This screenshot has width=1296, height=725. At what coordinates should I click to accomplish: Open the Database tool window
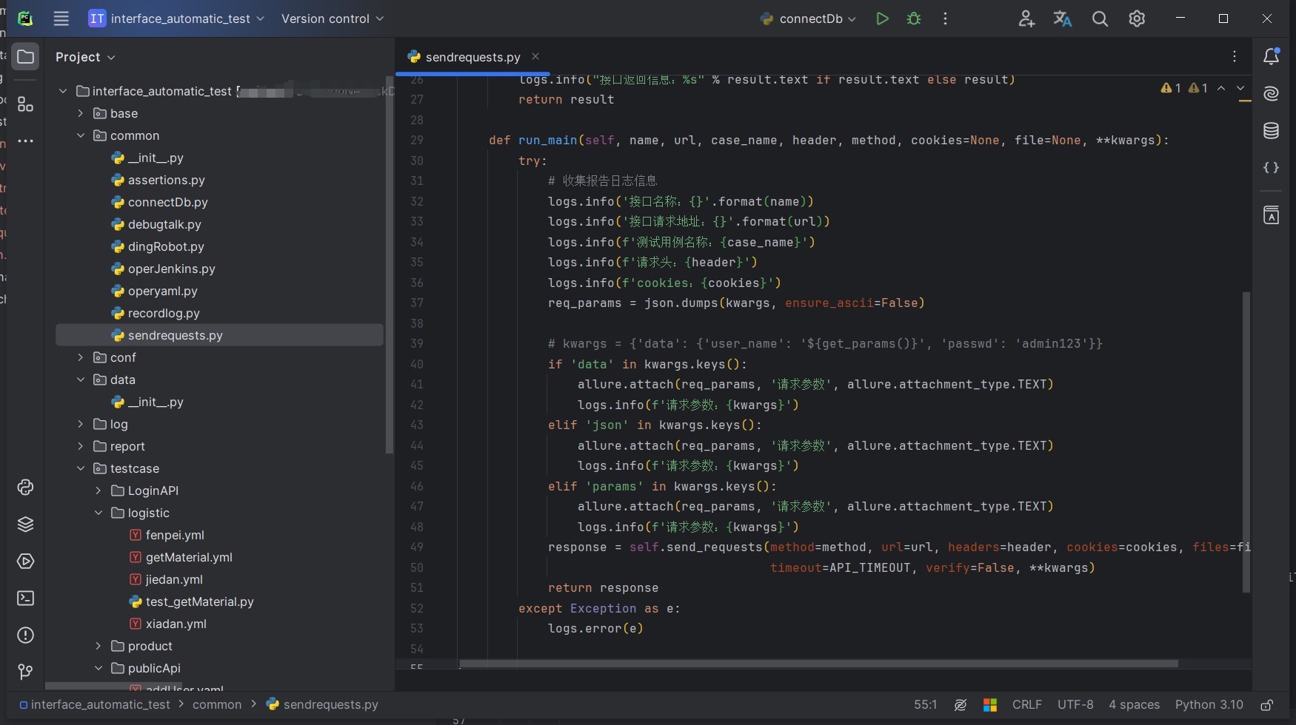pos(1271,131)
